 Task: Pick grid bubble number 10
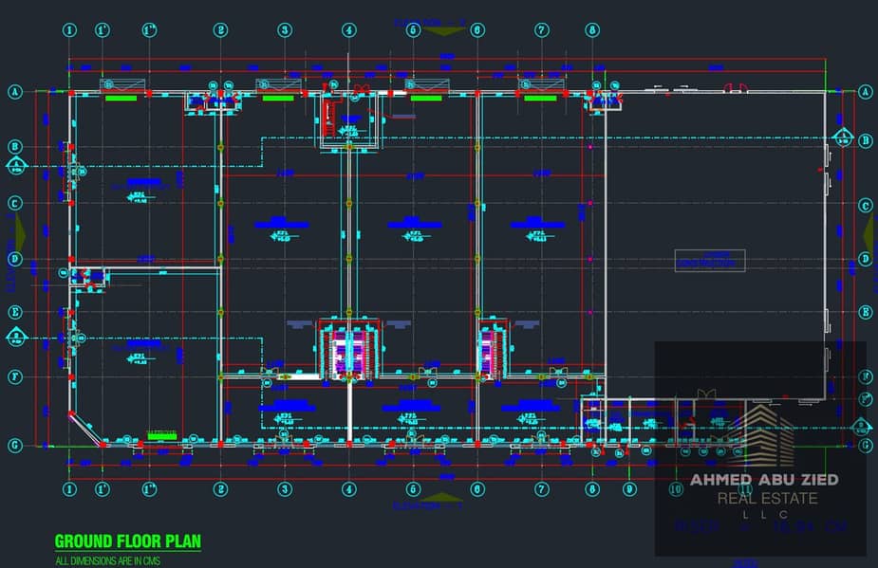[676, 489]
